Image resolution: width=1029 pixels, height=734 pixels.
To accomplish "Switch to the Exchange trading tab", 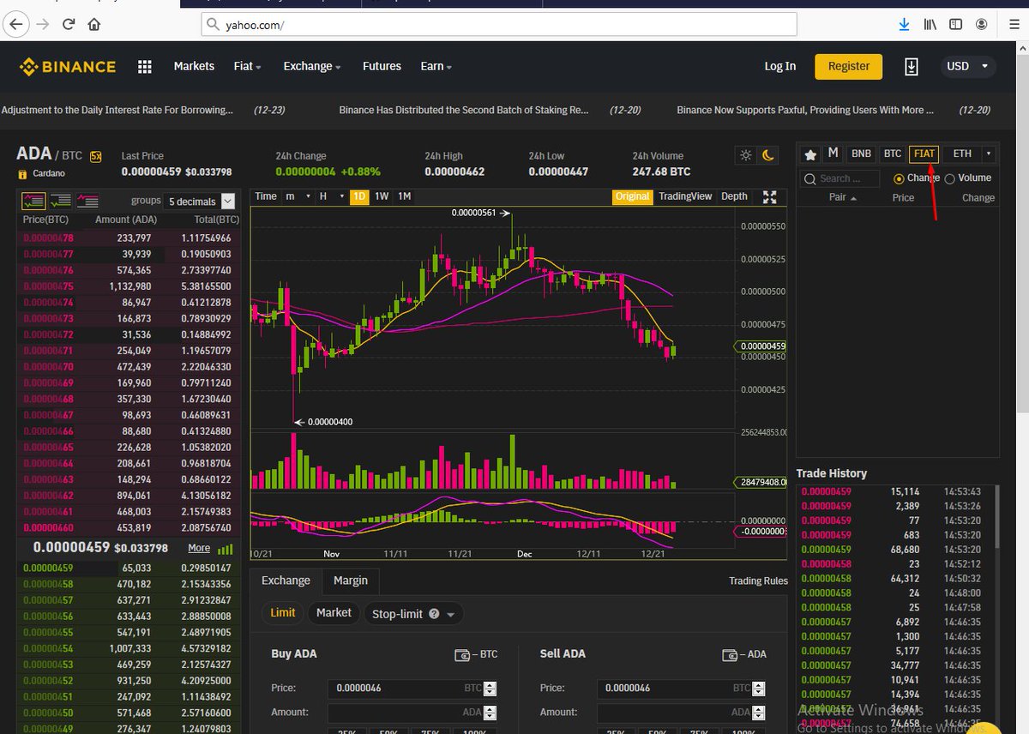I will coord(286,581).
